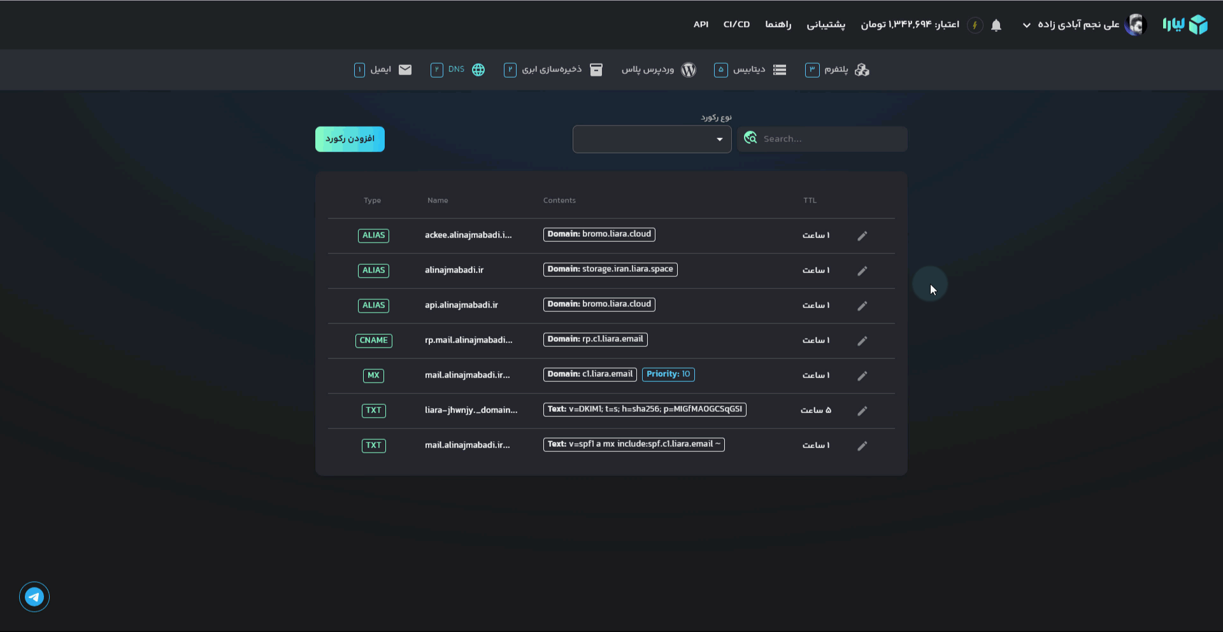Switch to the ذخیره‌سازی ابری tab
This screenshot has height=632, width=1223.
coord(553,69)
